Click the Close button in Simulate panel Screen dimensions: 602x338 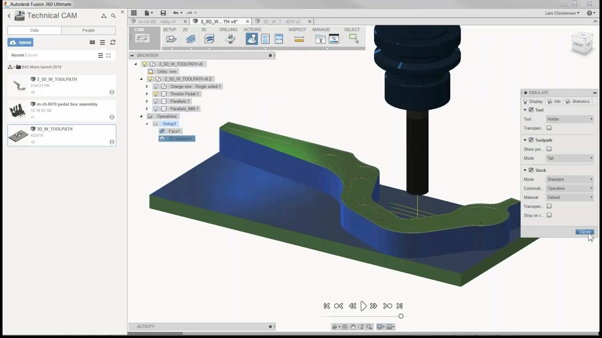click(x=584, y=232)
